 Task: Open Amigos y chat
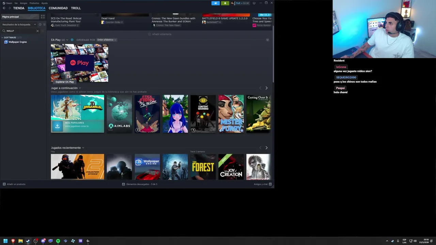click(263, 184)
